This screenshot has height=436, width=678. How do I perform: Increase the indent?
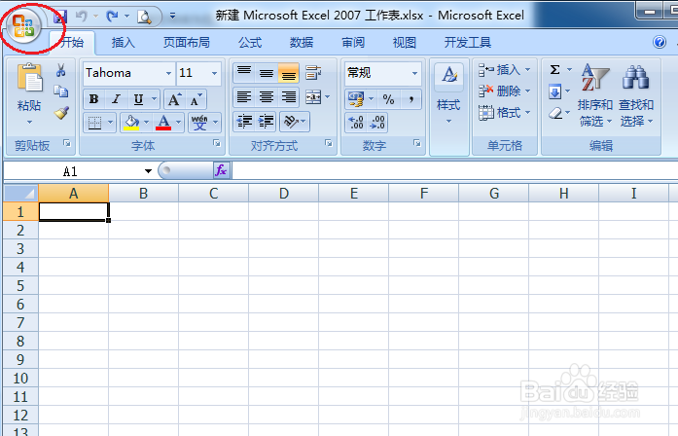pos(267,122)
